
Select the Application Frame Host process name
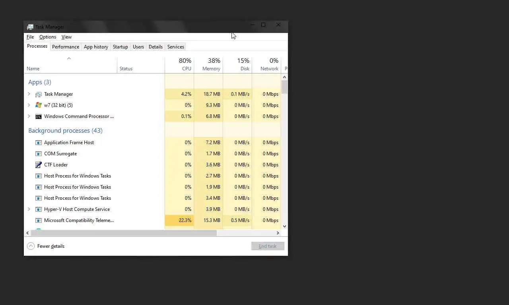pos(69,143)
